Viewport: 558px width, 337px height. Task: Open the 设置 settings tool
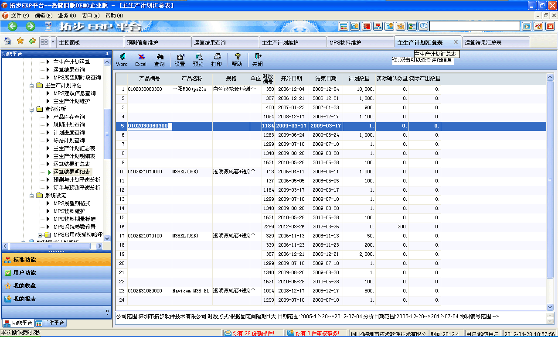[x=181, y=60]
